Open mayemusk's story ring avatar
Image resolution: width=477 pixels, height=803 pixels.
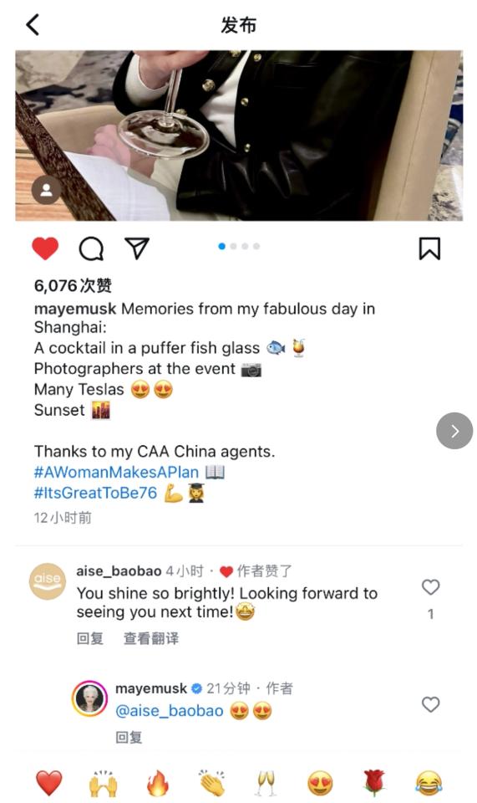pos(90,698)
